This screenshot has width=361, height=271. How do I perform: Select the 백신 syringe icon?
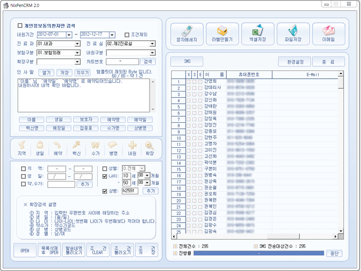(76, 148)
